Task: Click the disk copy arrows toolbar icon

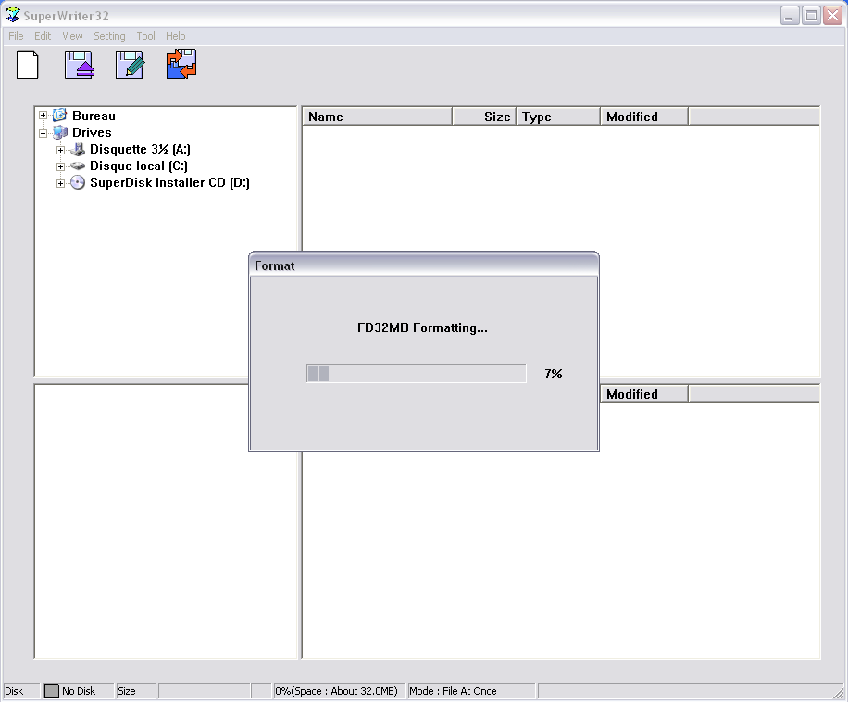Action: click(181, 65)
